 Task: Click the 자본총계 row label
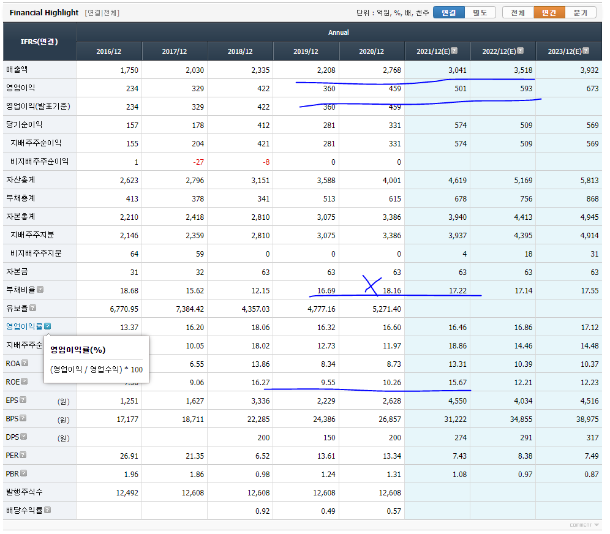pyautogui.click(x=21, y=216)
